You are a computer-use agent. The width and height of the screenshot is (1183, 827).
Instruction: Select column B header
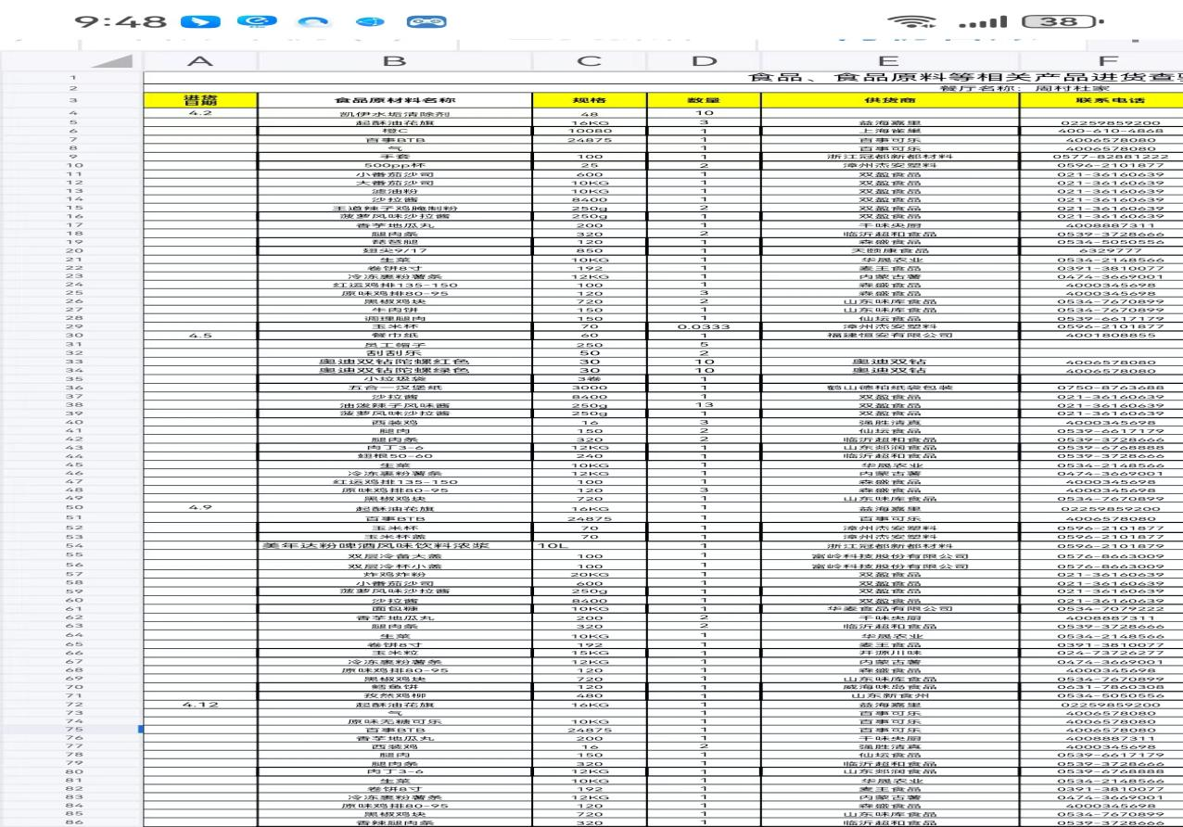pyautogui.click(x=394, y=61)
